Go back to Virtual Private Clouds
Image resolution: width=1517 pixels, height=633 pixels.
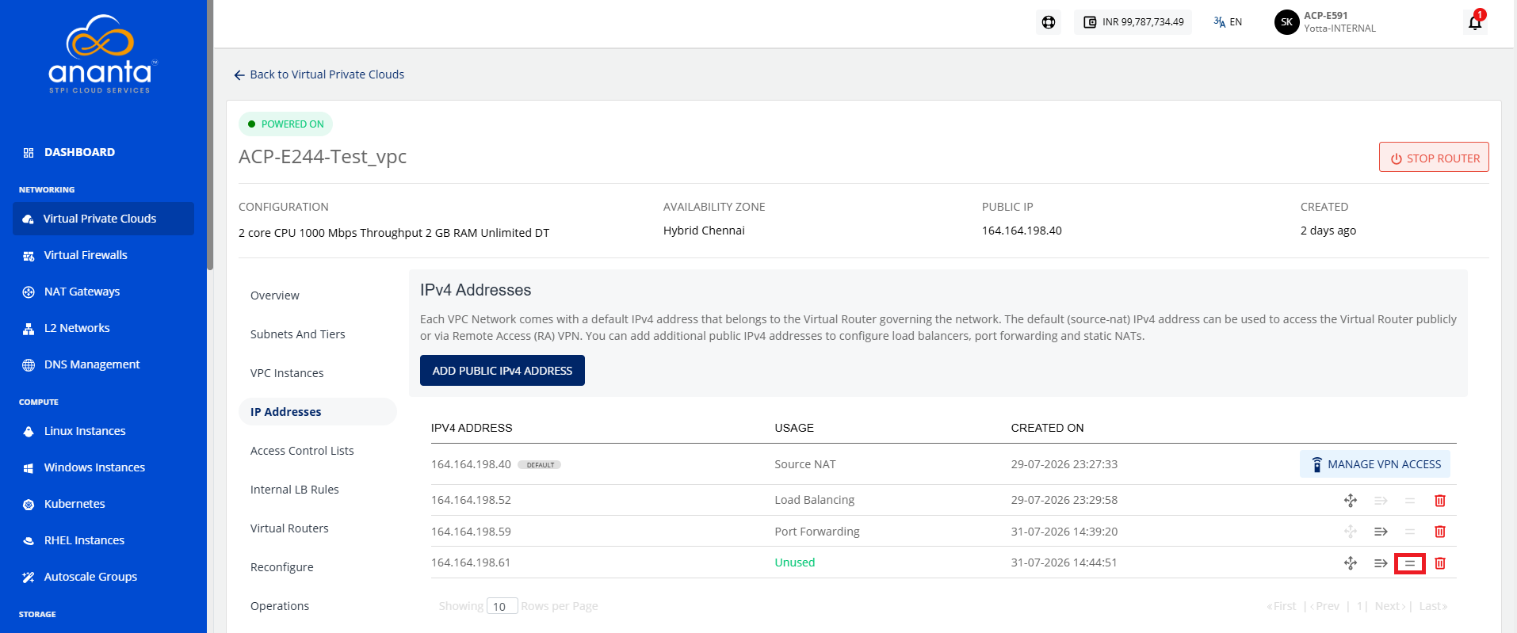(319, 74)
